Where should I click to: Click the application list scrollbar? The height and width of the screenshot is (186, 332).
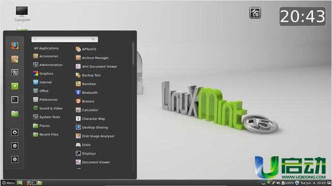click(x=133, y=54)
